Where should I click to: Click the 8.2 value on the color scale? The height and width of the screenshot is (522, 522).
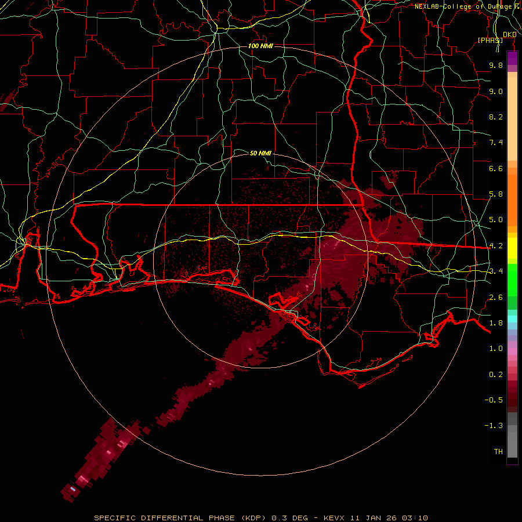(x=496, y=117)
